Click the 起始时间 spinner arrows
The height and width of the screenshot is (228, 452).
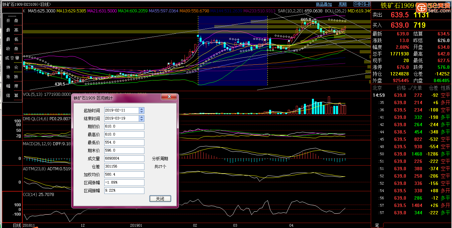point(142,110)
